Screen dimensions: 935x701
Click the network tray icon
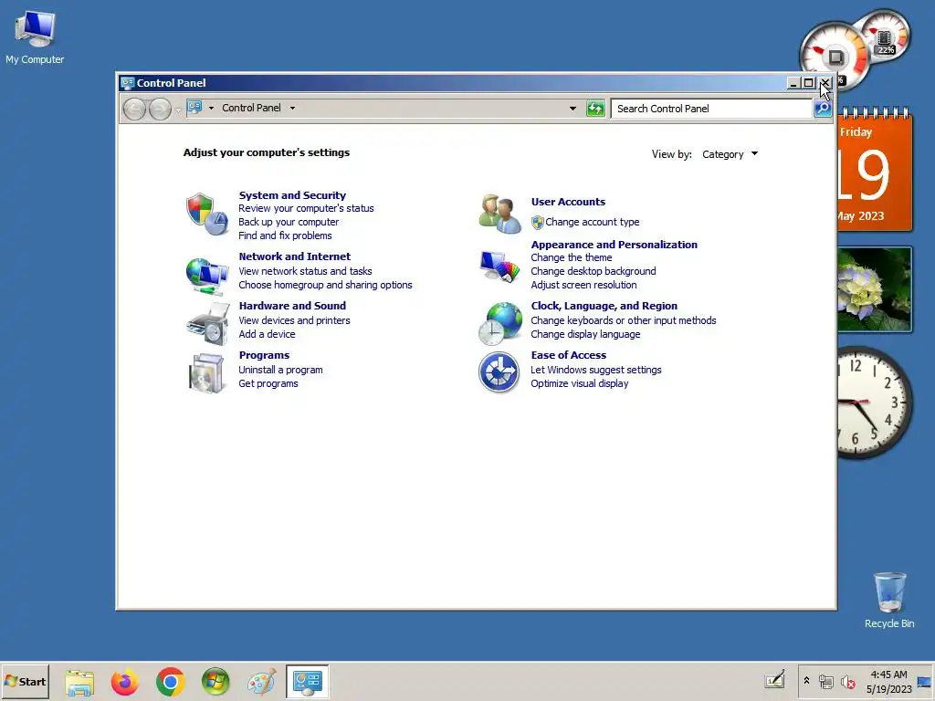(x=826, y=681)
